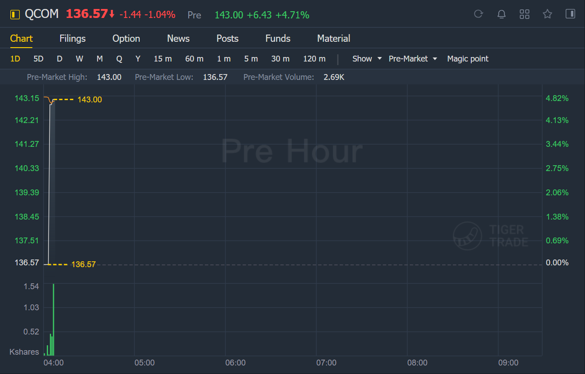Click the 09:00 time axis label
Screen dimensions: 585x374
(x=508, y=363)
